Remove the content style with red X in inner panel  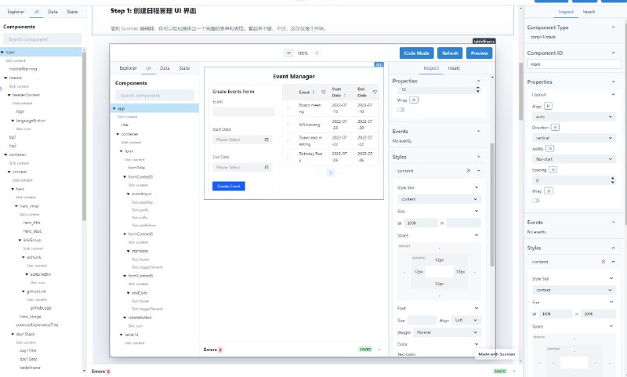pos(469,170)
